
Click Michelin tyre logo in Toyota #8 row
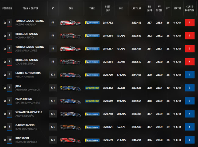(x=92, y=23)
